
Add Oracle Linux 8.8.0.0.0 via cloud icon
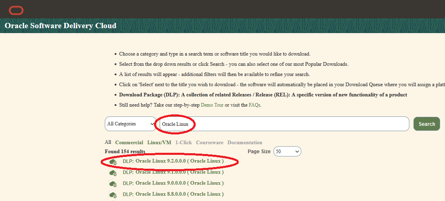click(x=113, y=194)
